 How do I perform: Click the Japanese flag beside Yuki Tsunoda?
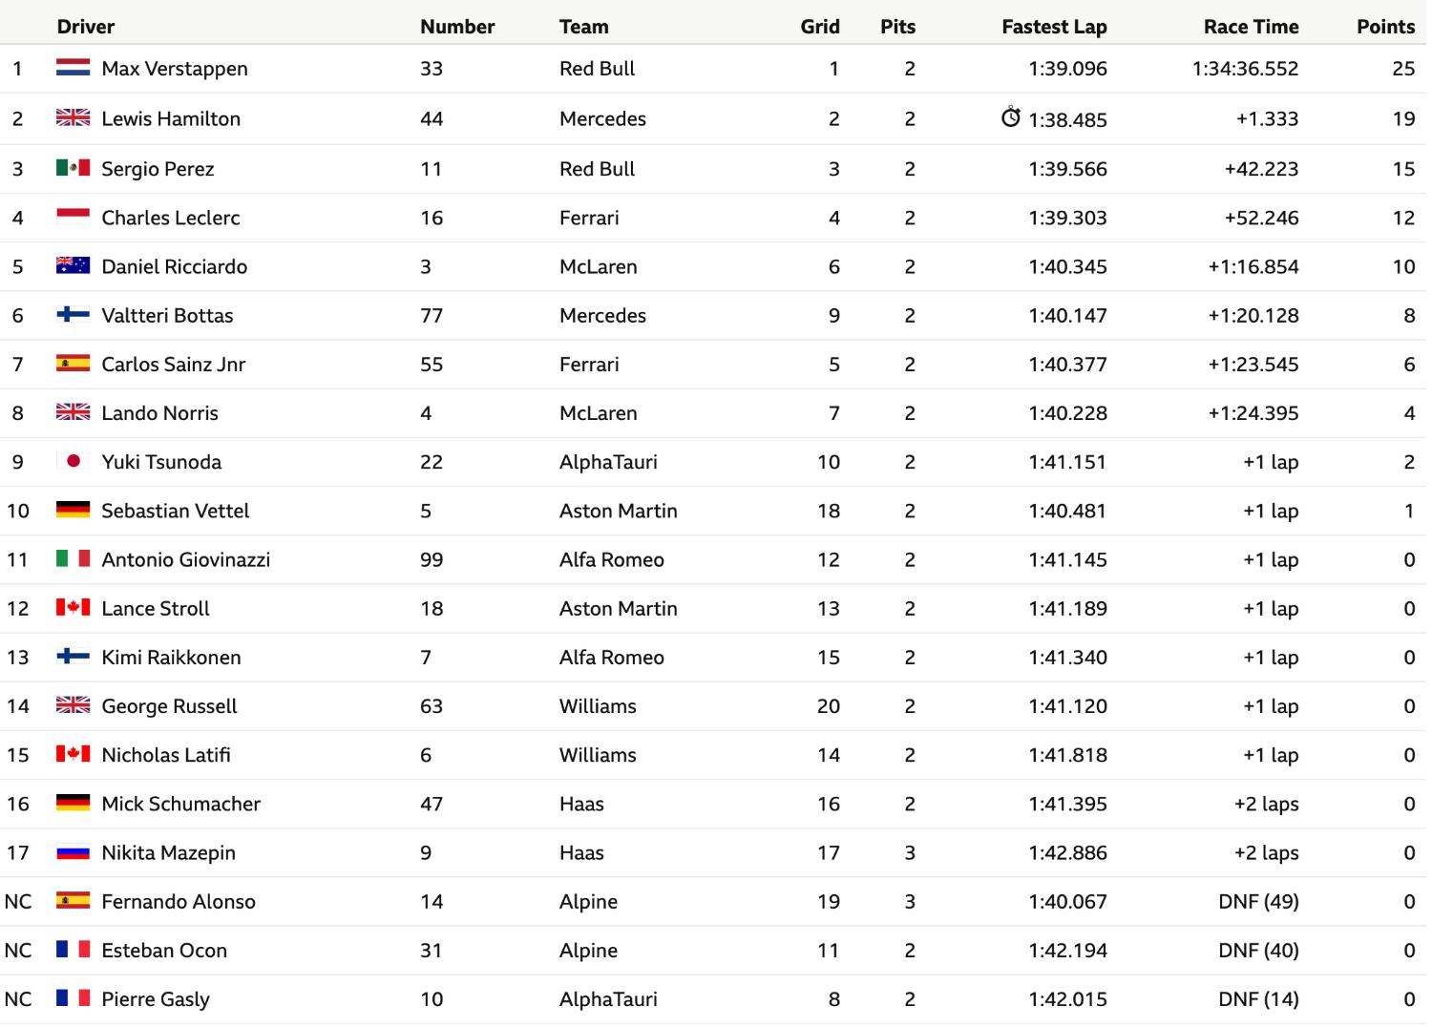[74, 461]
